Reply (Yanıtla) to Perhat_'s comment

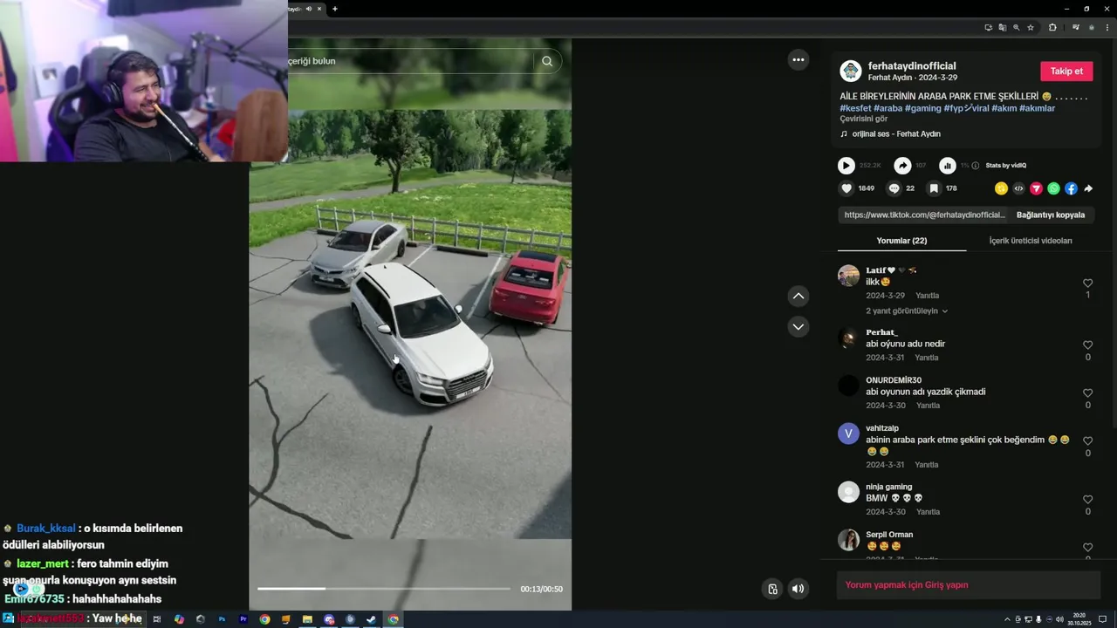click(x=927, y=358)
